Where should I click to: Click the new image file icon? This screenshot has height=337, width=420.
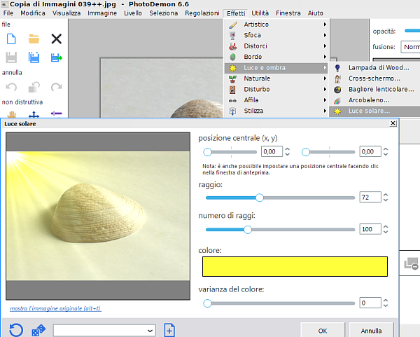pyautogui.click(x=11, y=39)
